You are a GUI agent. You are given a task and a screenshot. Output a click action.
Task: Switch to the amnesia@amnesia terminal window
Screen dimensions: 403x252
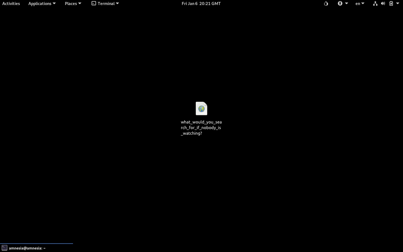(27, 248)
